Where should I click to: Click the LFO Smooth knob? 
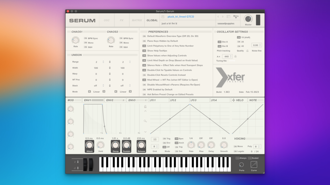point(224,145)
